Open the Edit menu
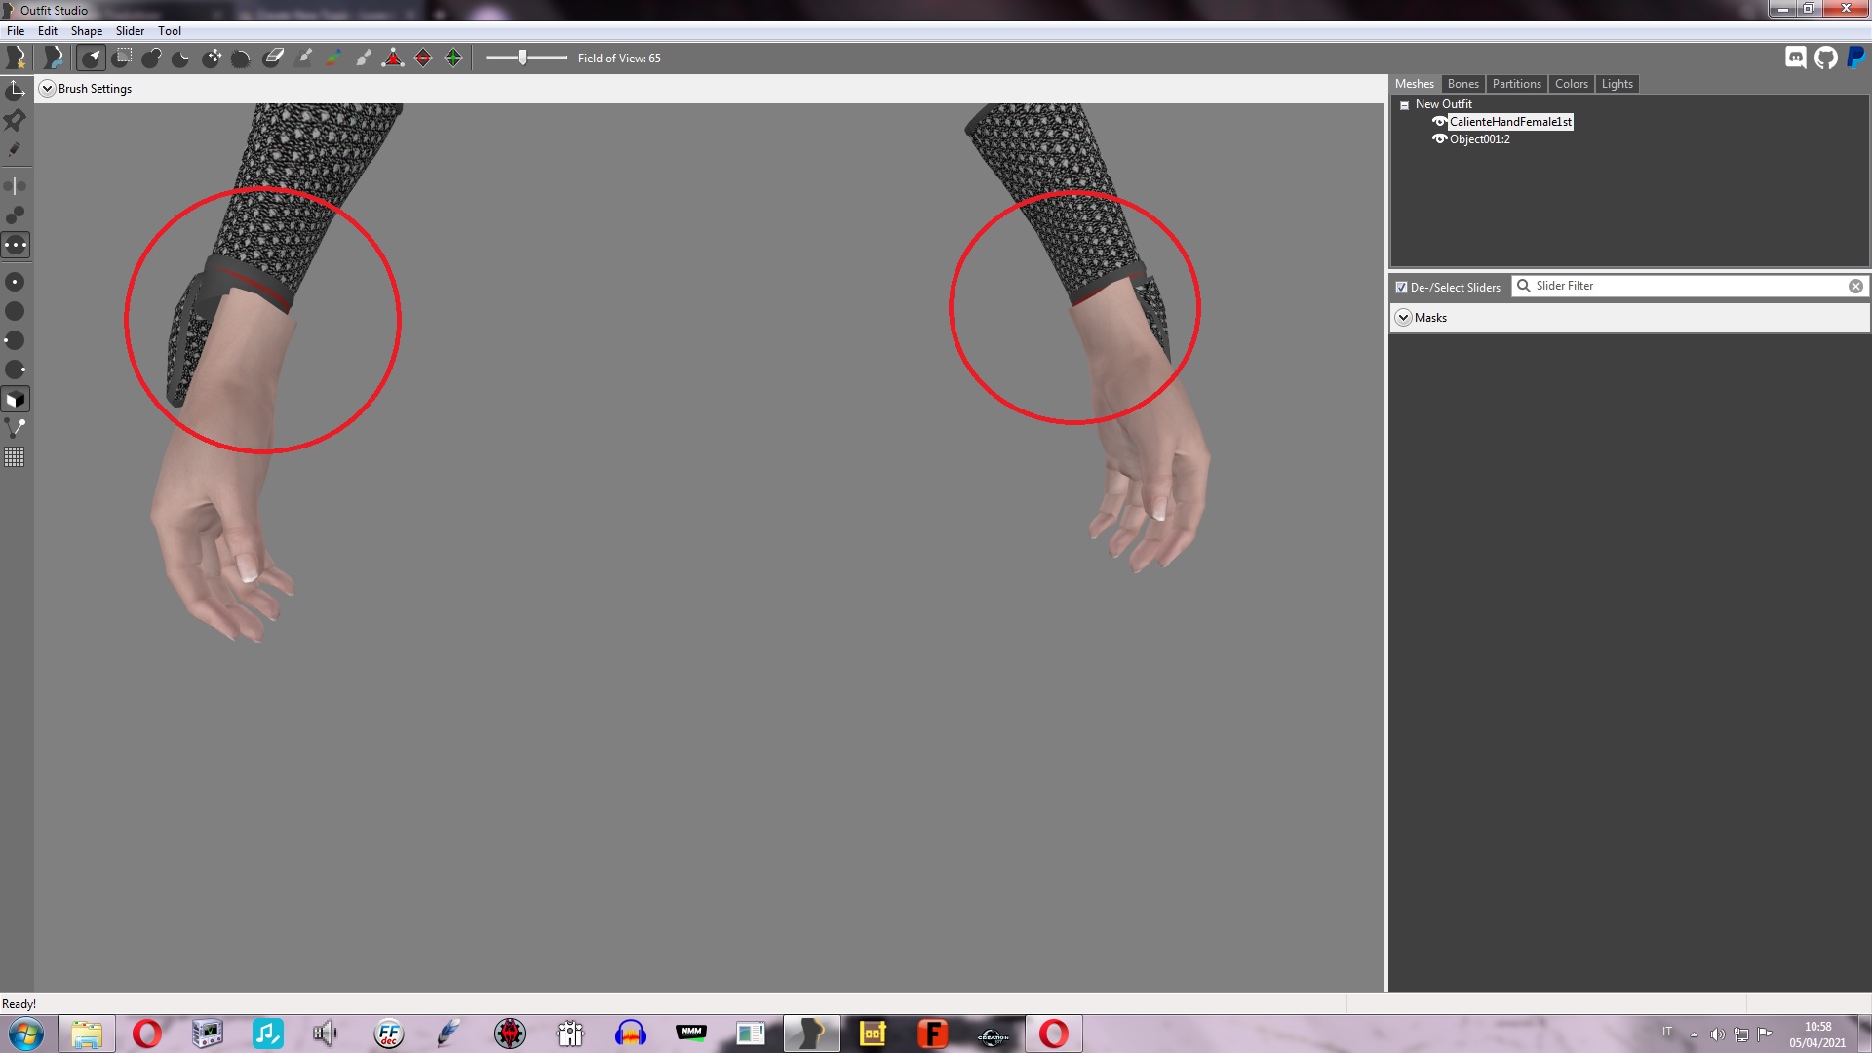The width and height of the screenshot is (1872, 1053). point(48,31)
